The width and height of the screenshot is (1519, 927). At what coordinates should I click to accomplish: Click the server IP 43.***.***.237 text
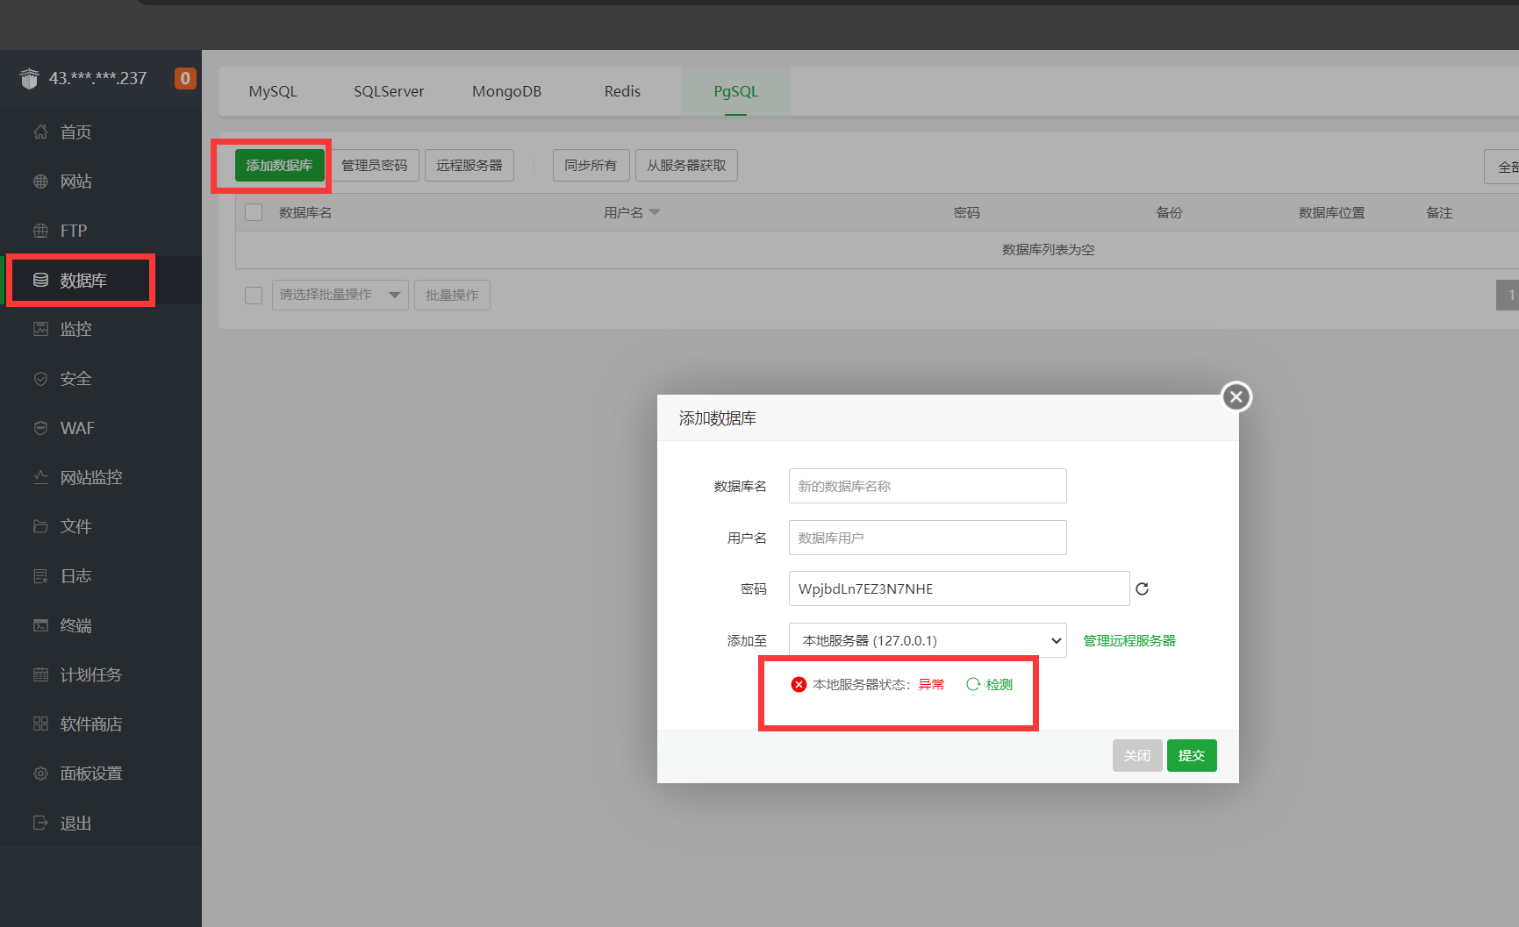pos(97,78)
